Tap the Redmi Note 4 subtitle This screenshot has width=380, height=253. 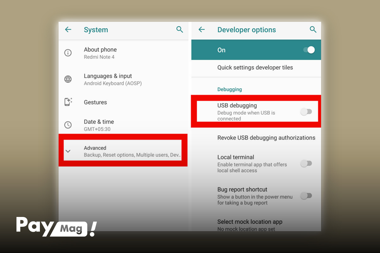click(99, 57)
